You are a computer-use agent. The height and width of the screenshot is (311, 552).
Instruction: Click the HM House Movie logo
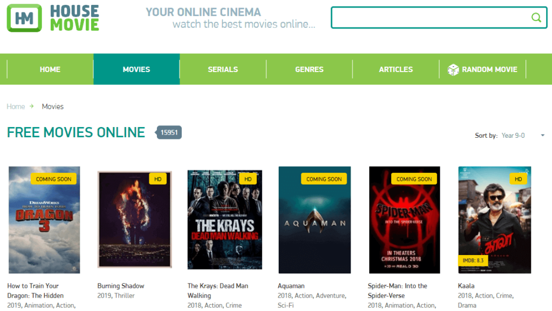coord(52,18)
